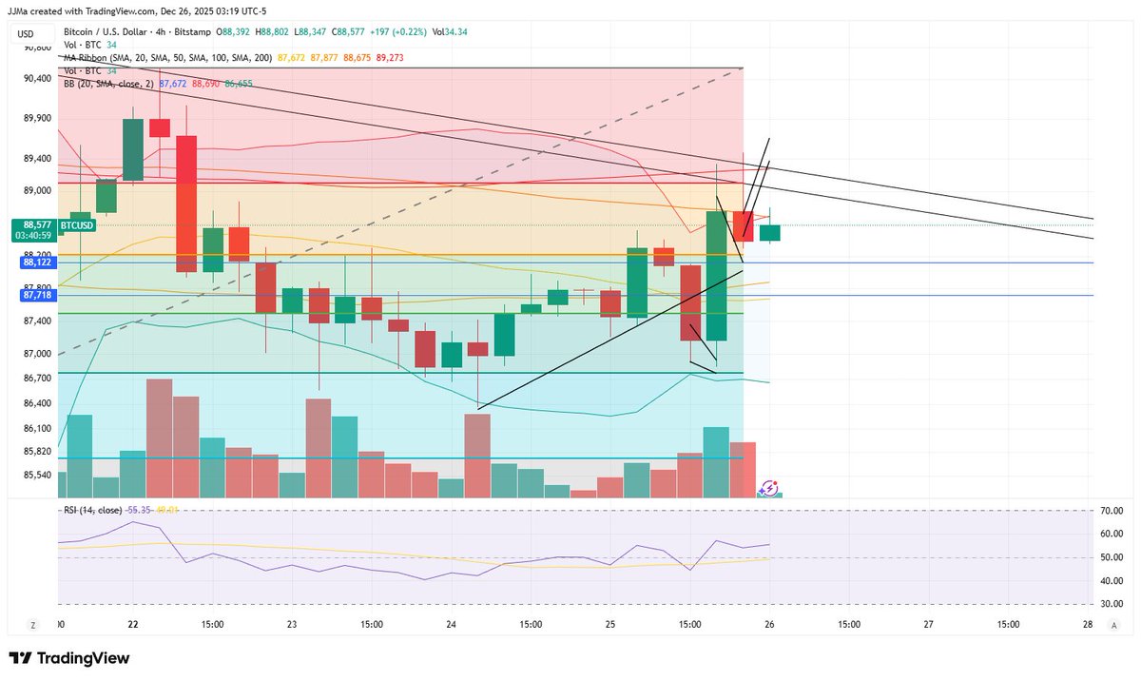
Task: Click the A auto-scale icon in bottom-right corner
Action: coord(1112,625)
